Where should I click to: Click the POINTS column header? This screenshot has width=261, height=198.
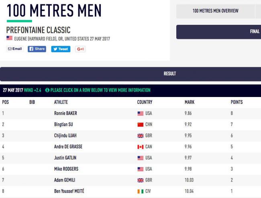(x=237, y=102)
